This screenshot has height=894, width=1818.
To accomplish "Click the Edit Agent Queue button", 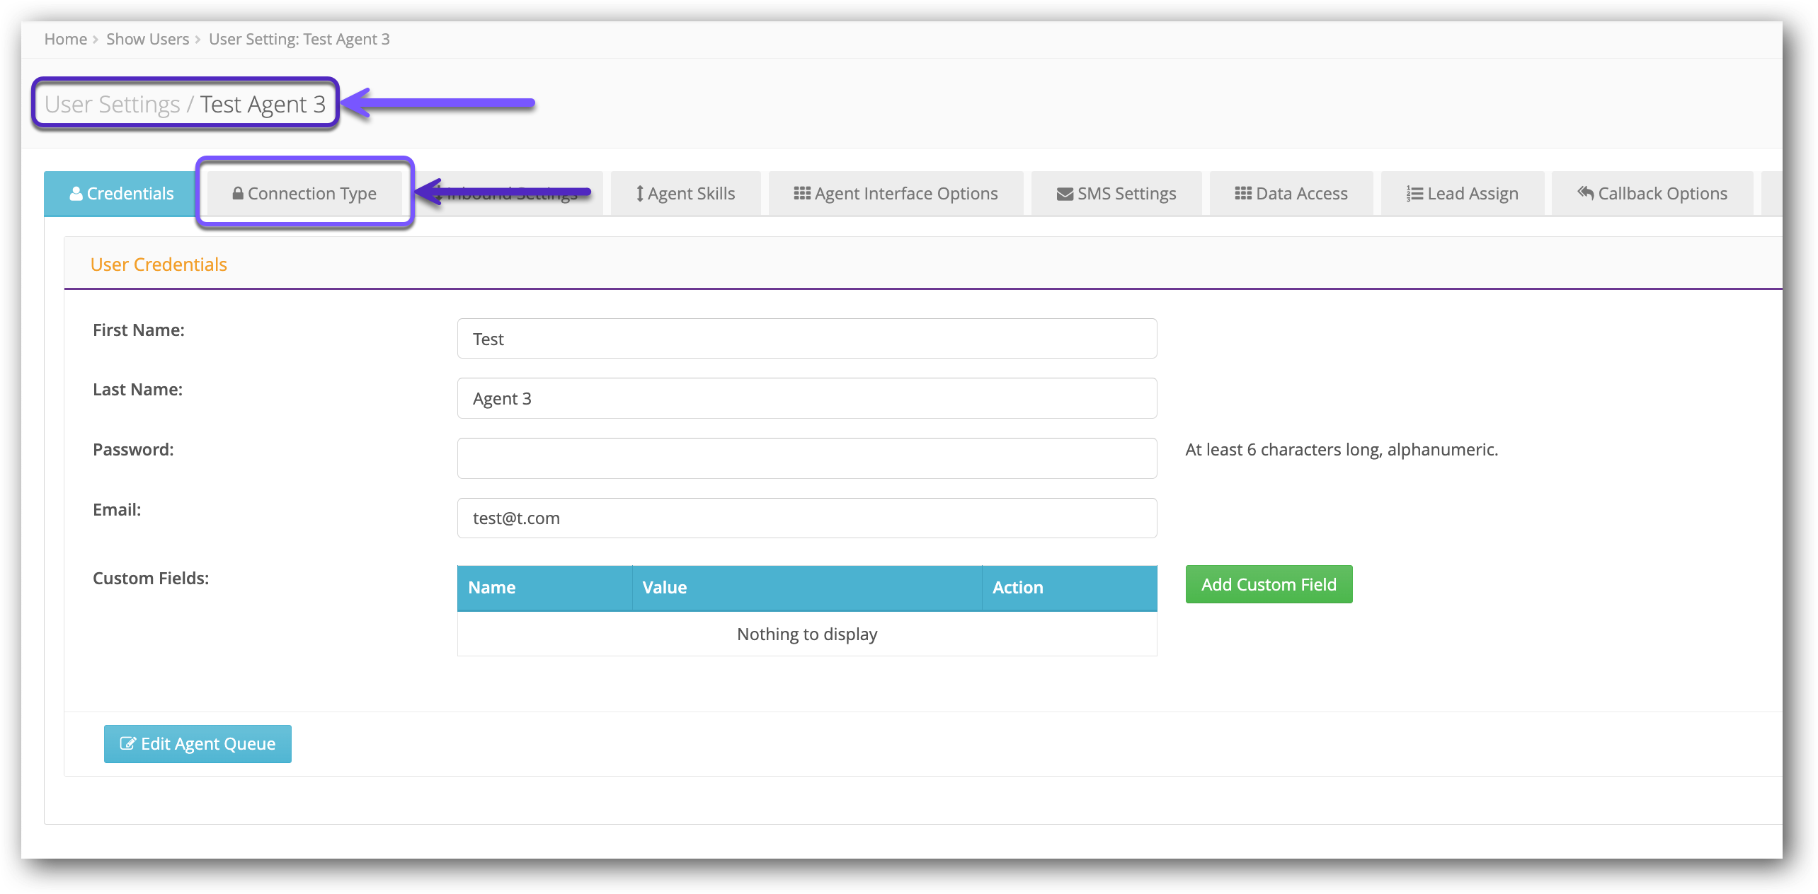I will [198, 743].
